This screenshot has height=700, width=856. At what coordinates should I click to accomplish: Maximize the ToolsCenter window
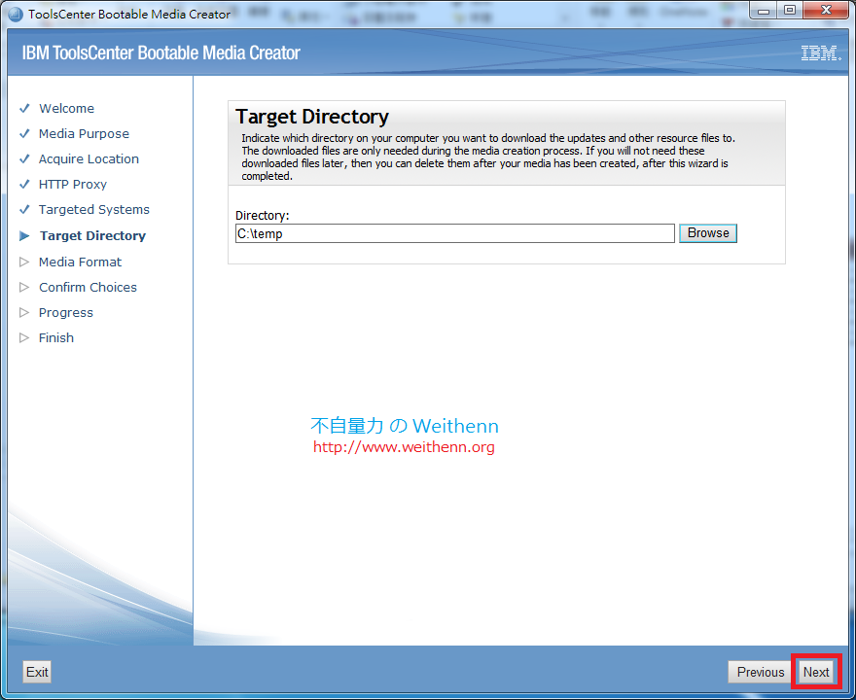tap(790, 11)
